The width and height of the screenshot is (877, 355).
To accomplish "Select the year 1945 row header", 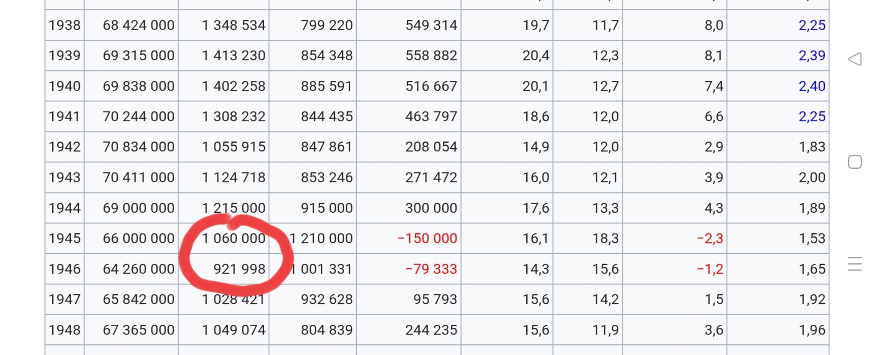I will coord(64,238).
